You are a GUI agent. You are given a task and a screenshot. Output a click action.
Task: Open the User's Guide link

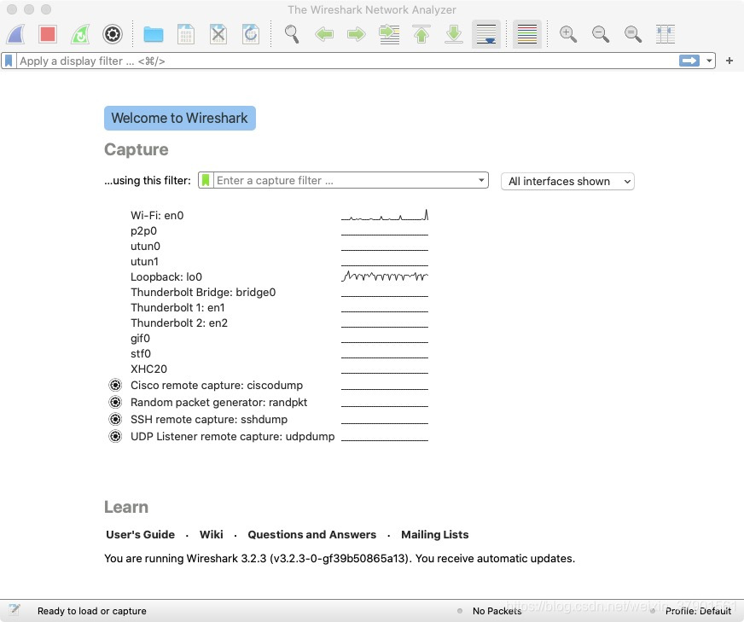click(141, 535)
